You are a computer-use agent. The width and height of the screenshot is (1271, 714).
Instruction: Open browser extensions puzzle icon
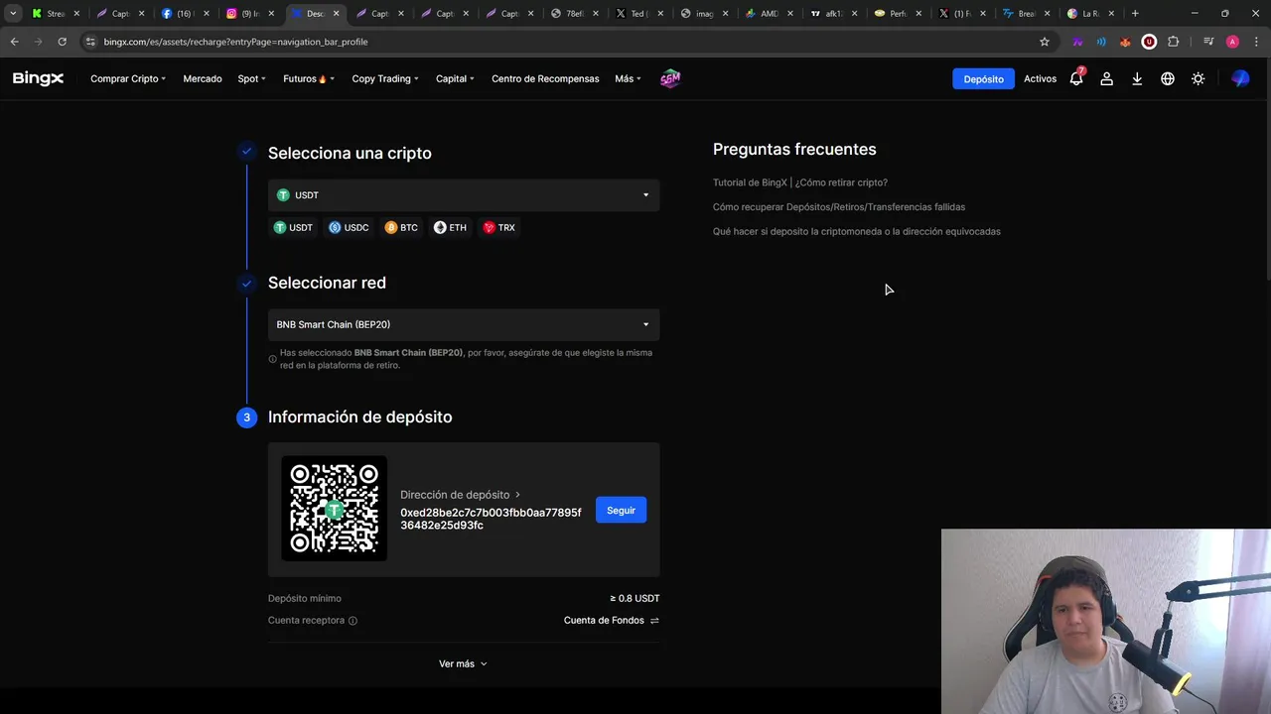[1173, 42]
